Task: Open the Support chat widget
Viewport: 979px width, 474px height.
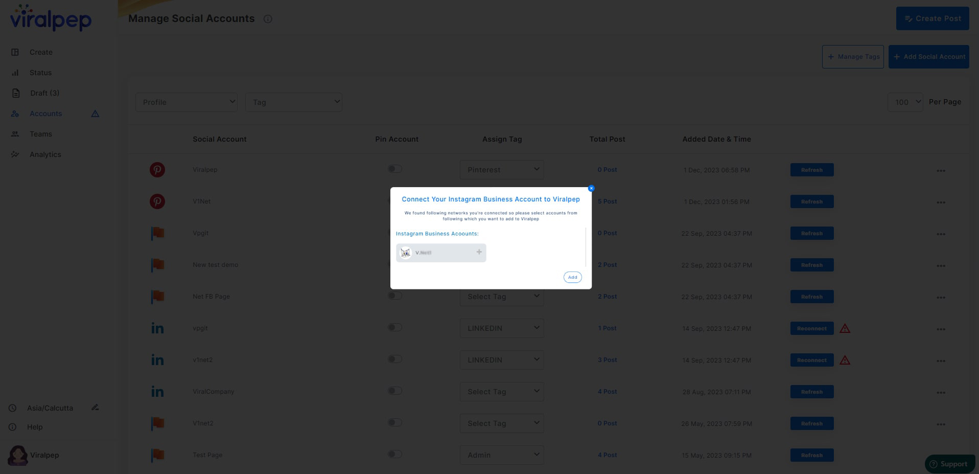Action: (949, 464)
